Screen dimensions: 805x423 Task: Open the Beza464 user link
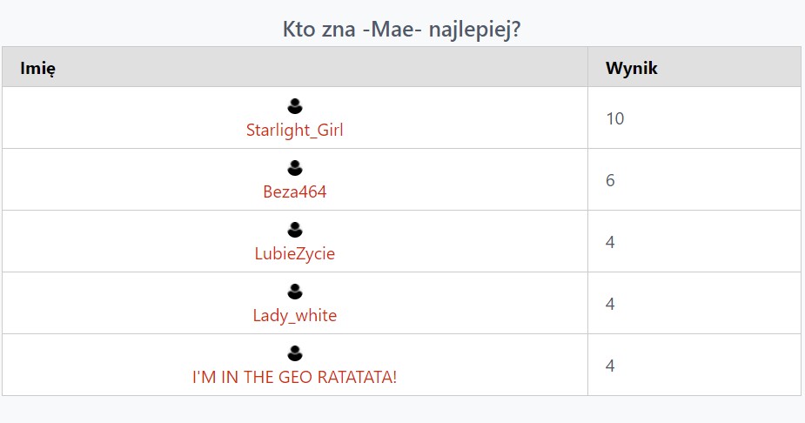click(295, 192)
